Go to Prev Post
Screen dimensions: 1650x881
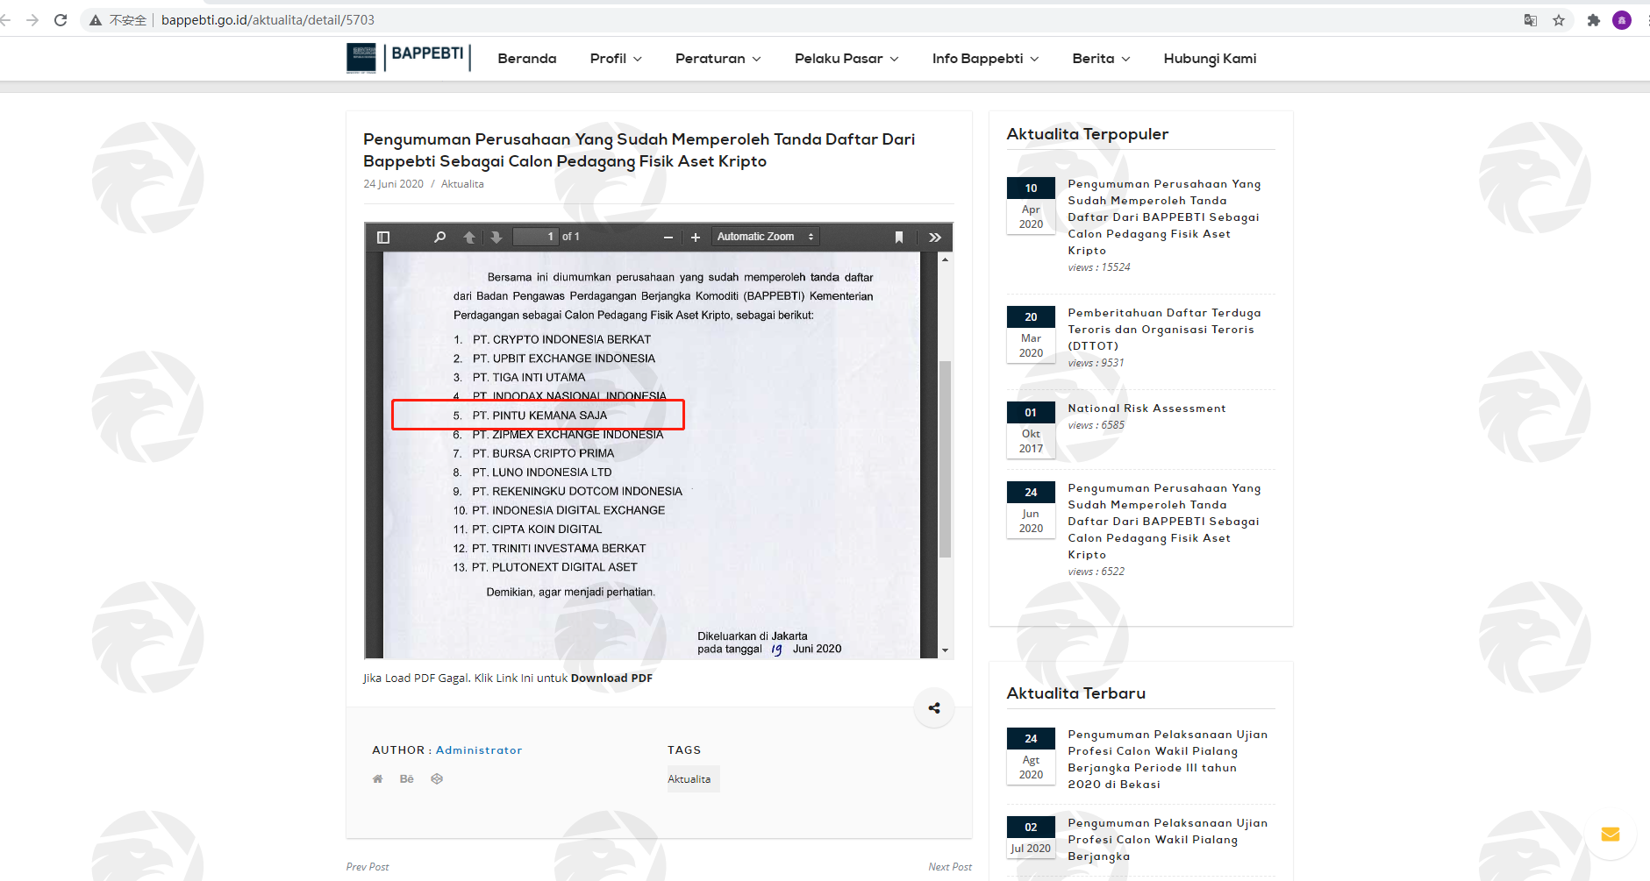[368, 867]
